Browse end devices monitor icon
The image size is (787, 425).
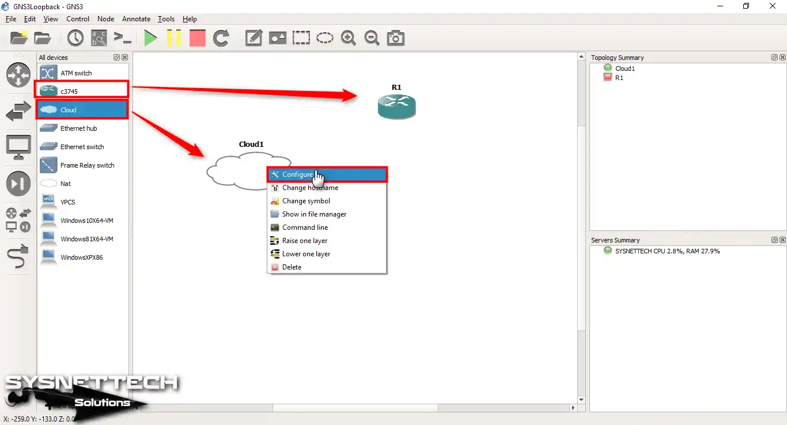(x=18, y=147)
